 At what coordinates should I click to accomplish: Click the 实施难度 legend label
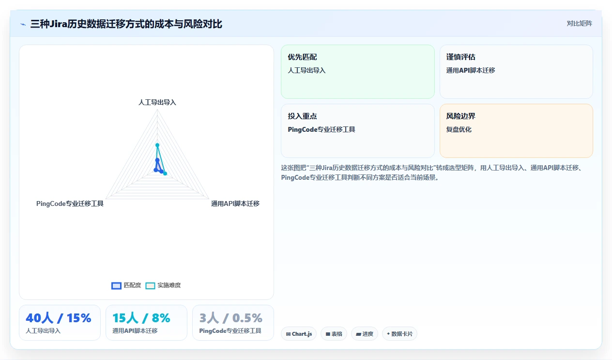coord(169,285)
